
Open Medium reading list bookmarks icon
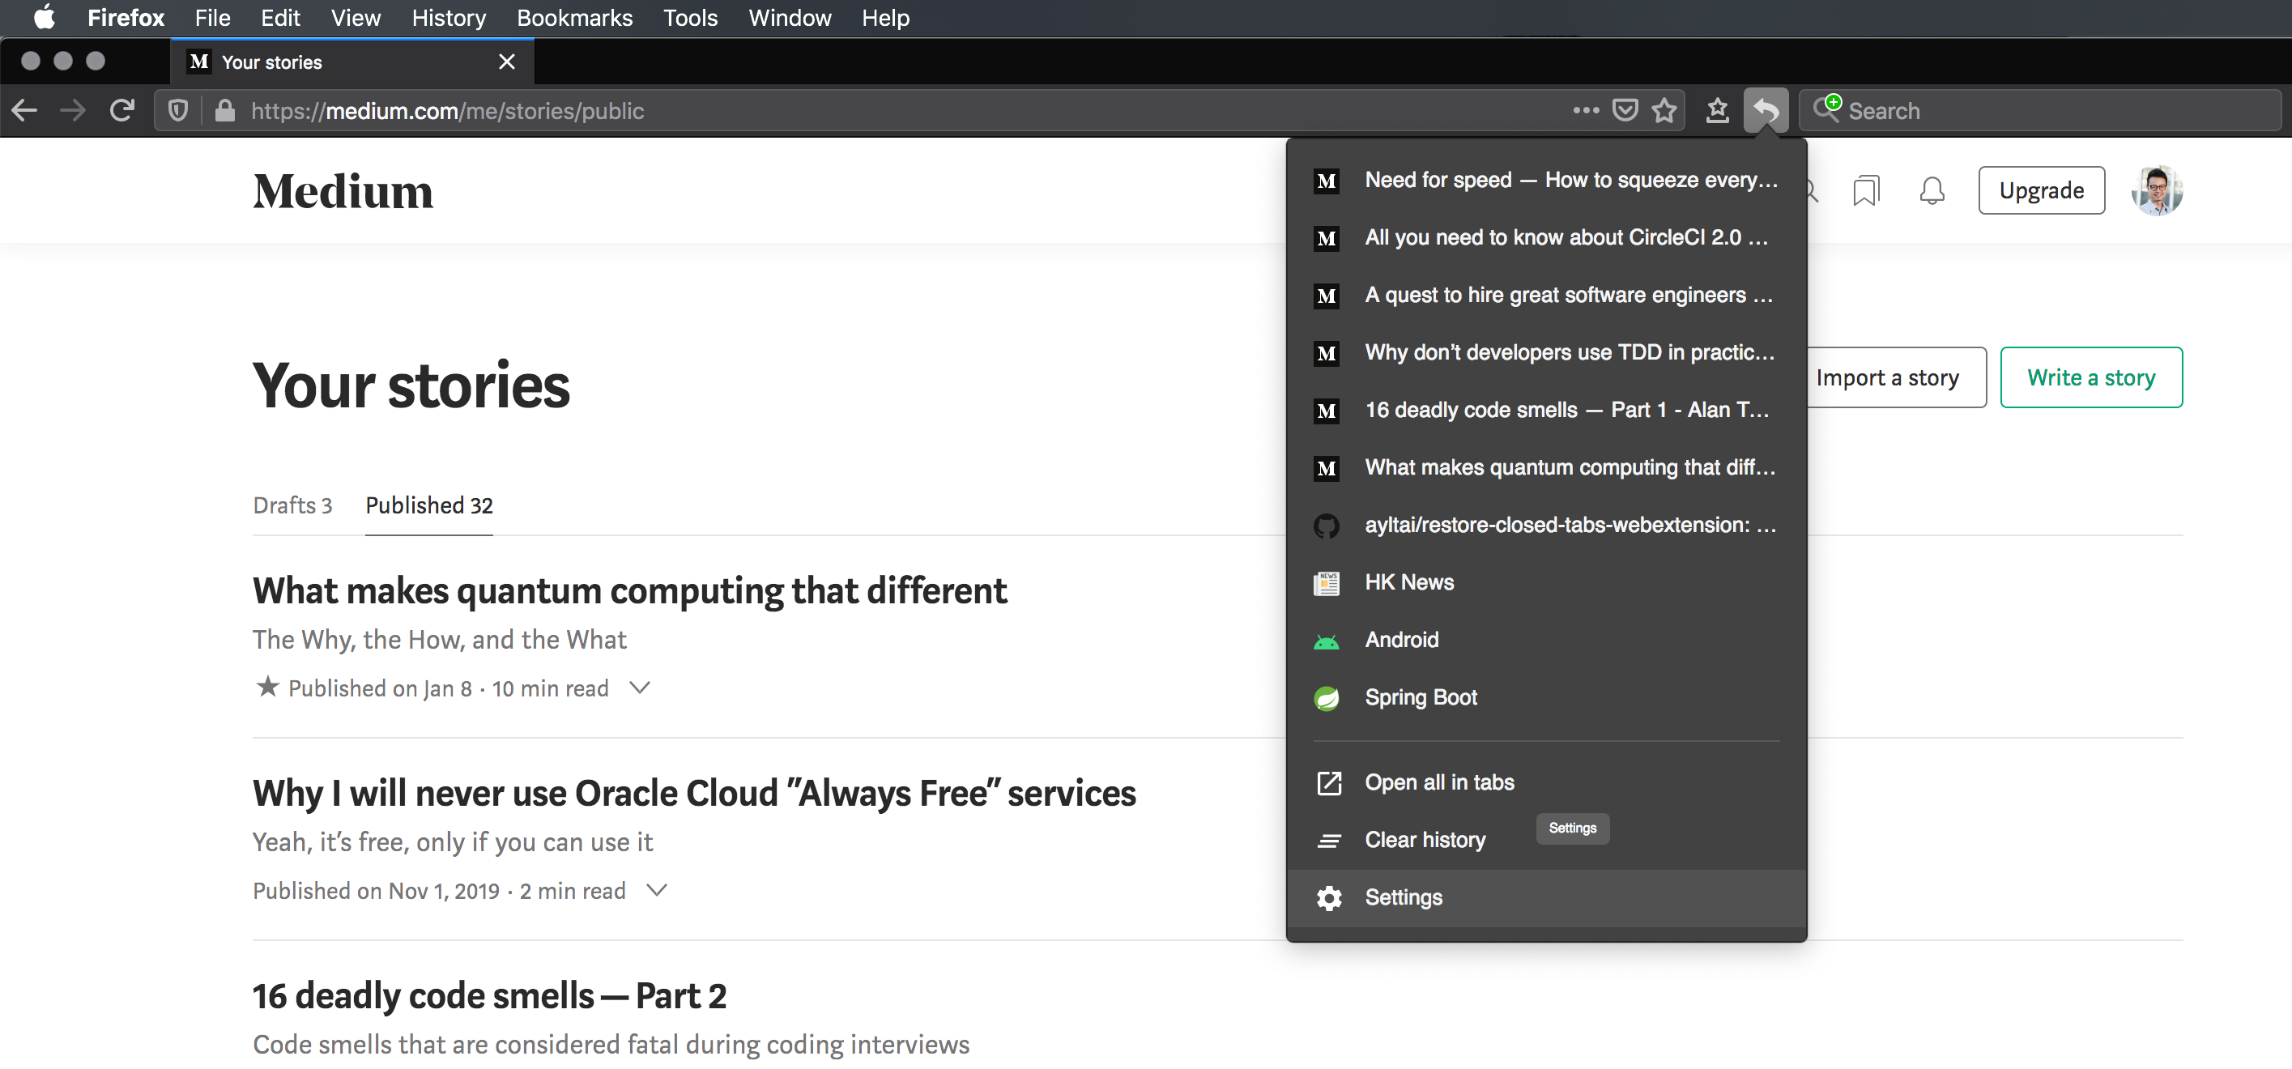click(x=1865, y=190)
